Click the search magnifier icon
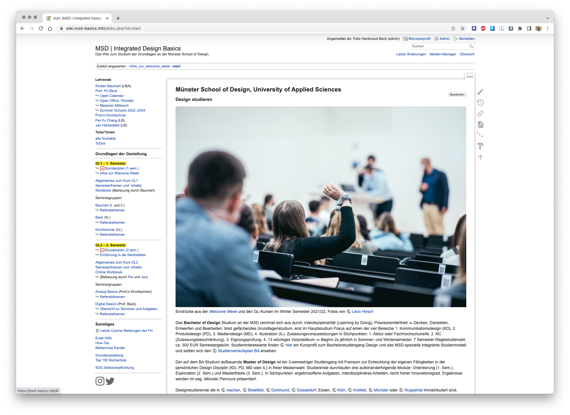Viewport: 570px width, 415px height. (x=471, y=46)
